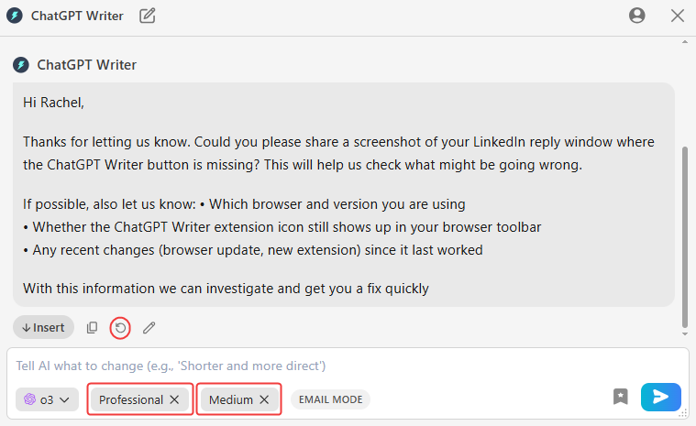The height and width of the screenshot is (426, 696).
Task: Remove the Medium length tag
Action: coord(264,399)
